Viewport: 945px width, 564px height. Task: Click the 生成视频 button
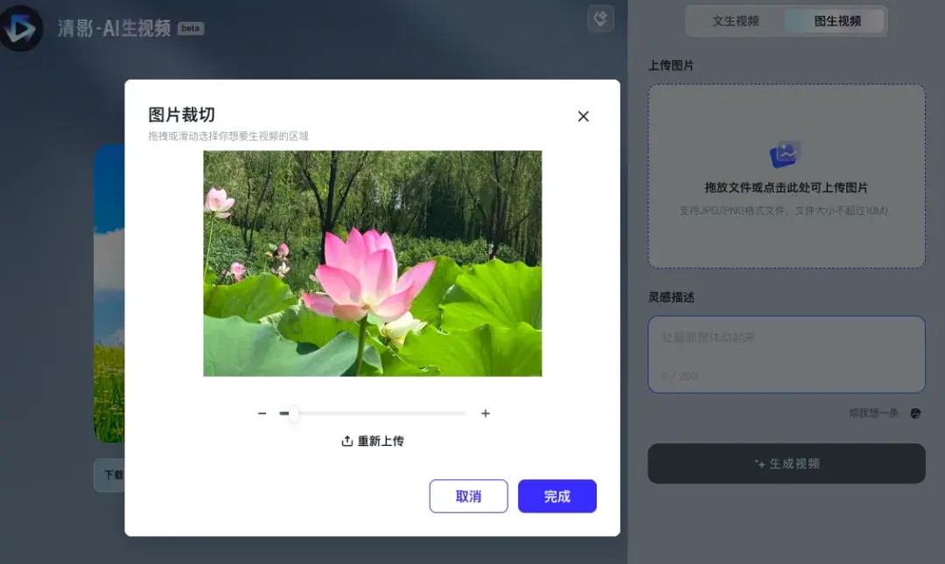pos(787,463)
